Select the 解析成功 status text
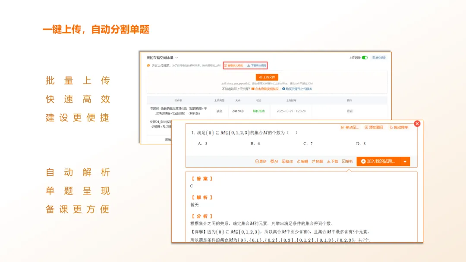This screenshot has width=466, height=262. point(258,111)
